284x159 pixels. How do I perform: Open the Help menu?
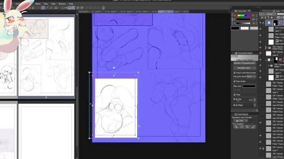coord(71,4)
